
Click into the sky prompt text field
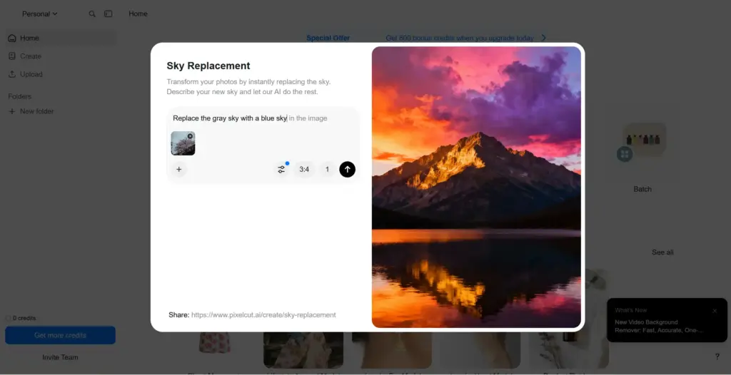pos(263,118)
